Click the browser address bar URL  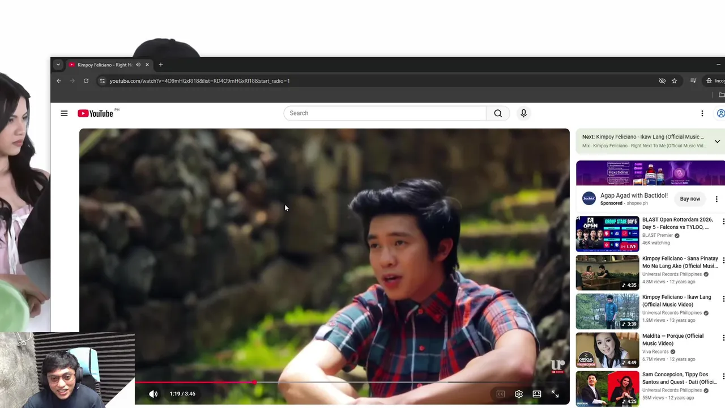[199, 81]
